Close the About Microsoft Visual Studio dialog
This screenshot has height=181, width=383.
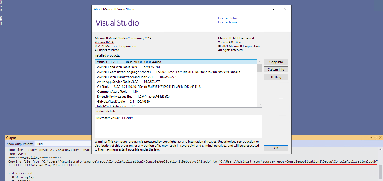point(285,9)
